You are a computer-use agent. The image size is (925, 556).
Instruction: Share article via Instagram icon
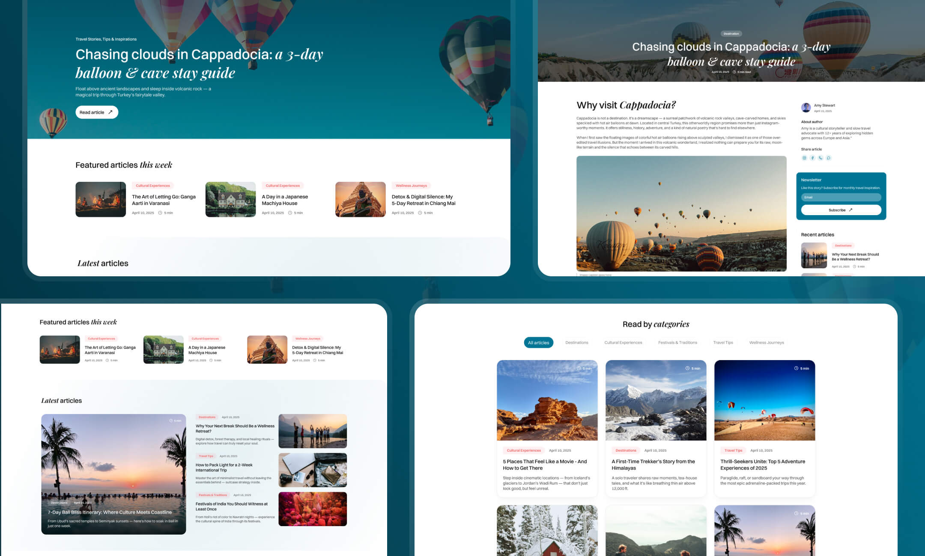(x=804, y=158)
